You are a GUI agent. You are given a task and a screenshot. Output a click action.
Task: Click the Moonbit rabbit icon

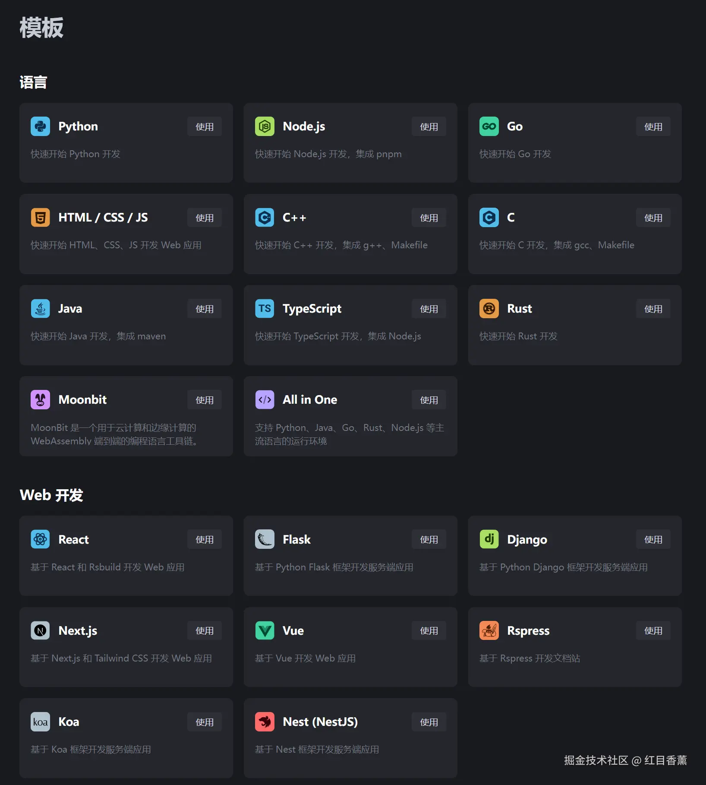(x=40, y=400)
